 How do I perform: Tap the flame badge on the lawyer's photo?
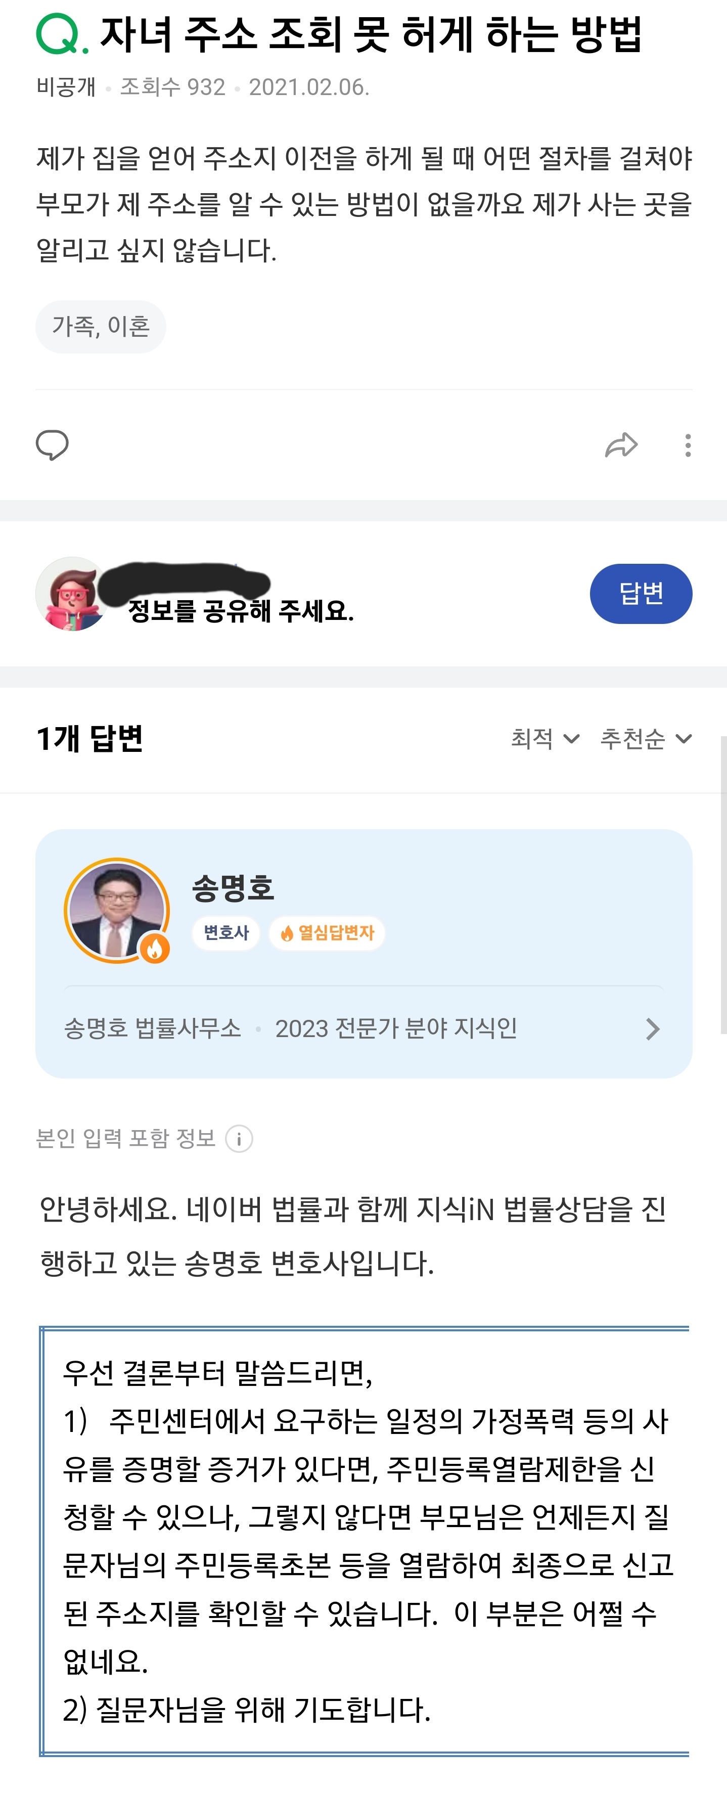point(155,948)
